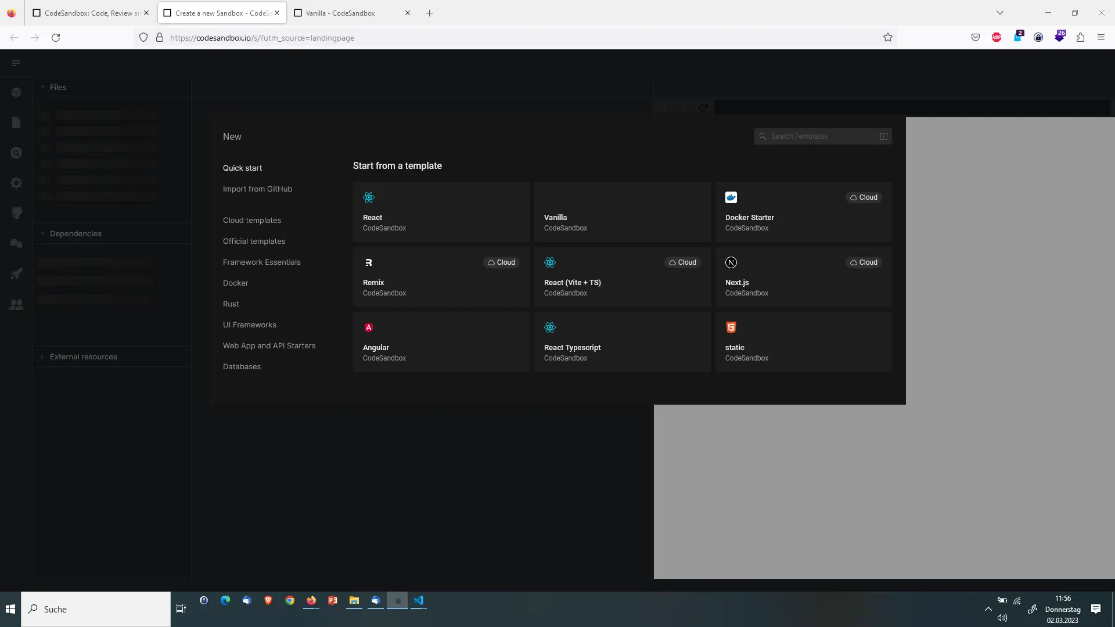Click the Search Templates field
Viewport: 1115px width, 627px height.
(x=822, y=136)
